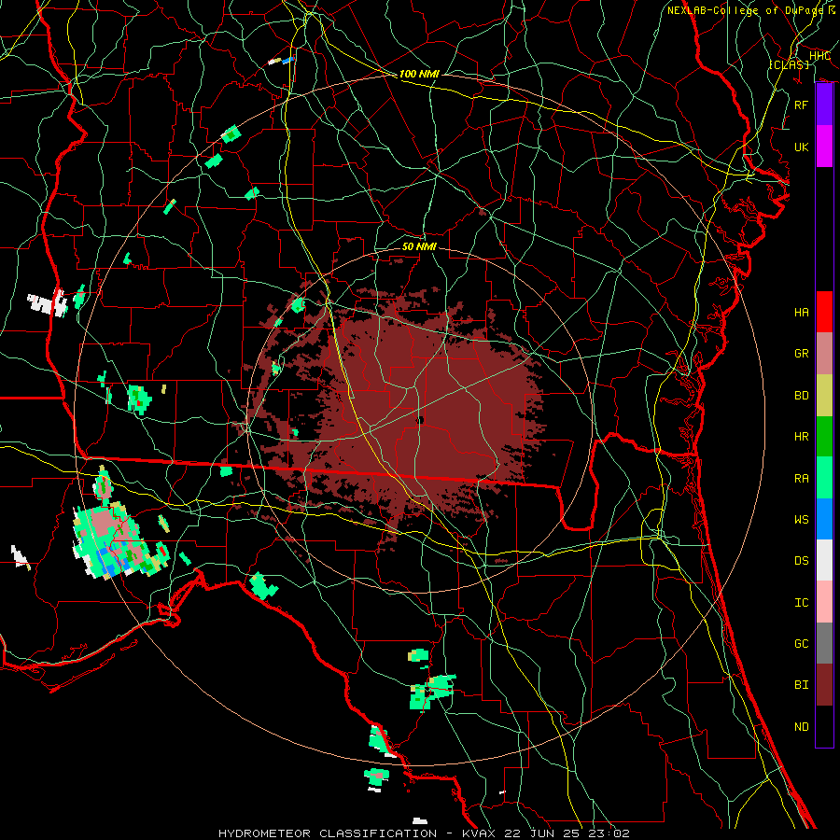Click the 50 NMI range ring label
Image resolution: width=840 pixels, height=840 pixels.
tap(419, 246)
